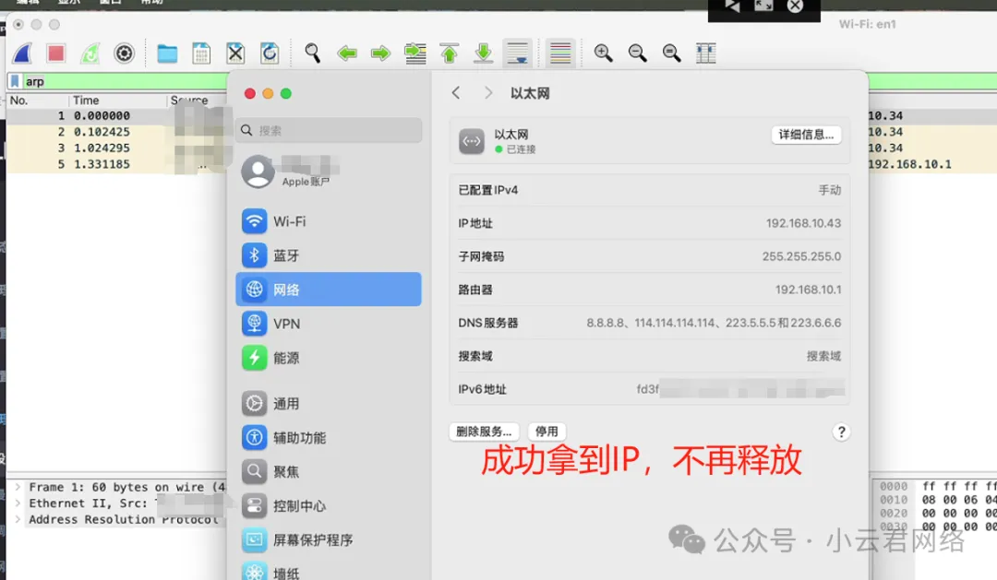
Task: Restart the current packet capture
Action: point(90,53)
